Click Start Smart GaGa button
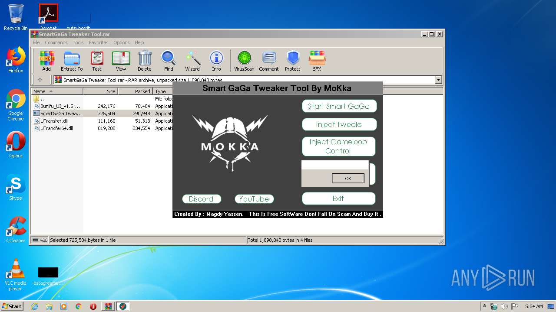556x312 pixels. click(339, 106)
